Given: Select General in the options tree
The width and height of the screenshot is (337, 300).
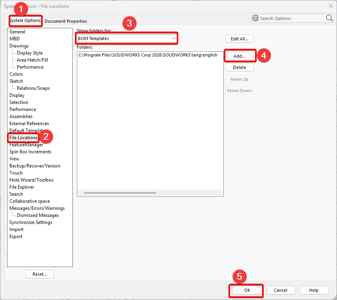Looking at the screenshot, I should [17, 32].
